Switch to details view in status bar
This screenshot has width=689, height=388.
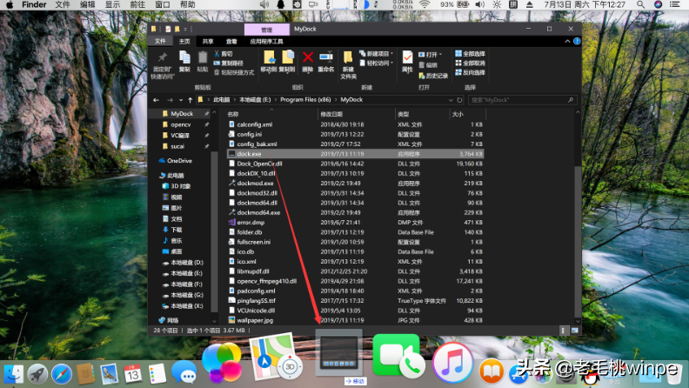(x=565, y=330)
